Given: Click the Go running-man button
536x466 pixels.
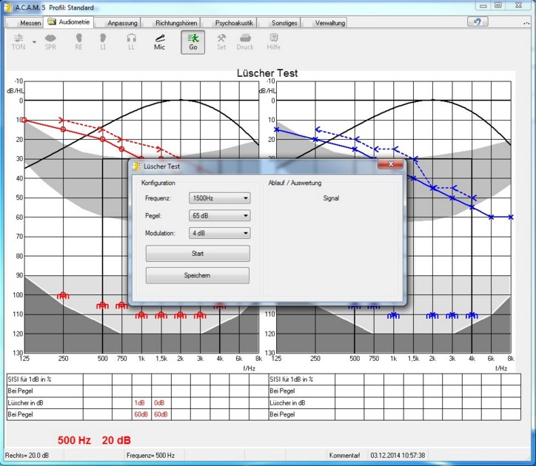Looking at the screenshot, I should 193,42.
